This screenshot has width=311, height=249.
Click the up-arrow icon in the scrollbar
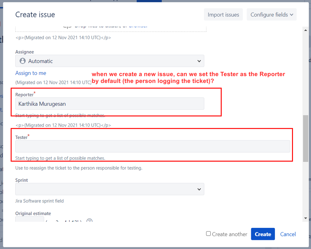306,30
